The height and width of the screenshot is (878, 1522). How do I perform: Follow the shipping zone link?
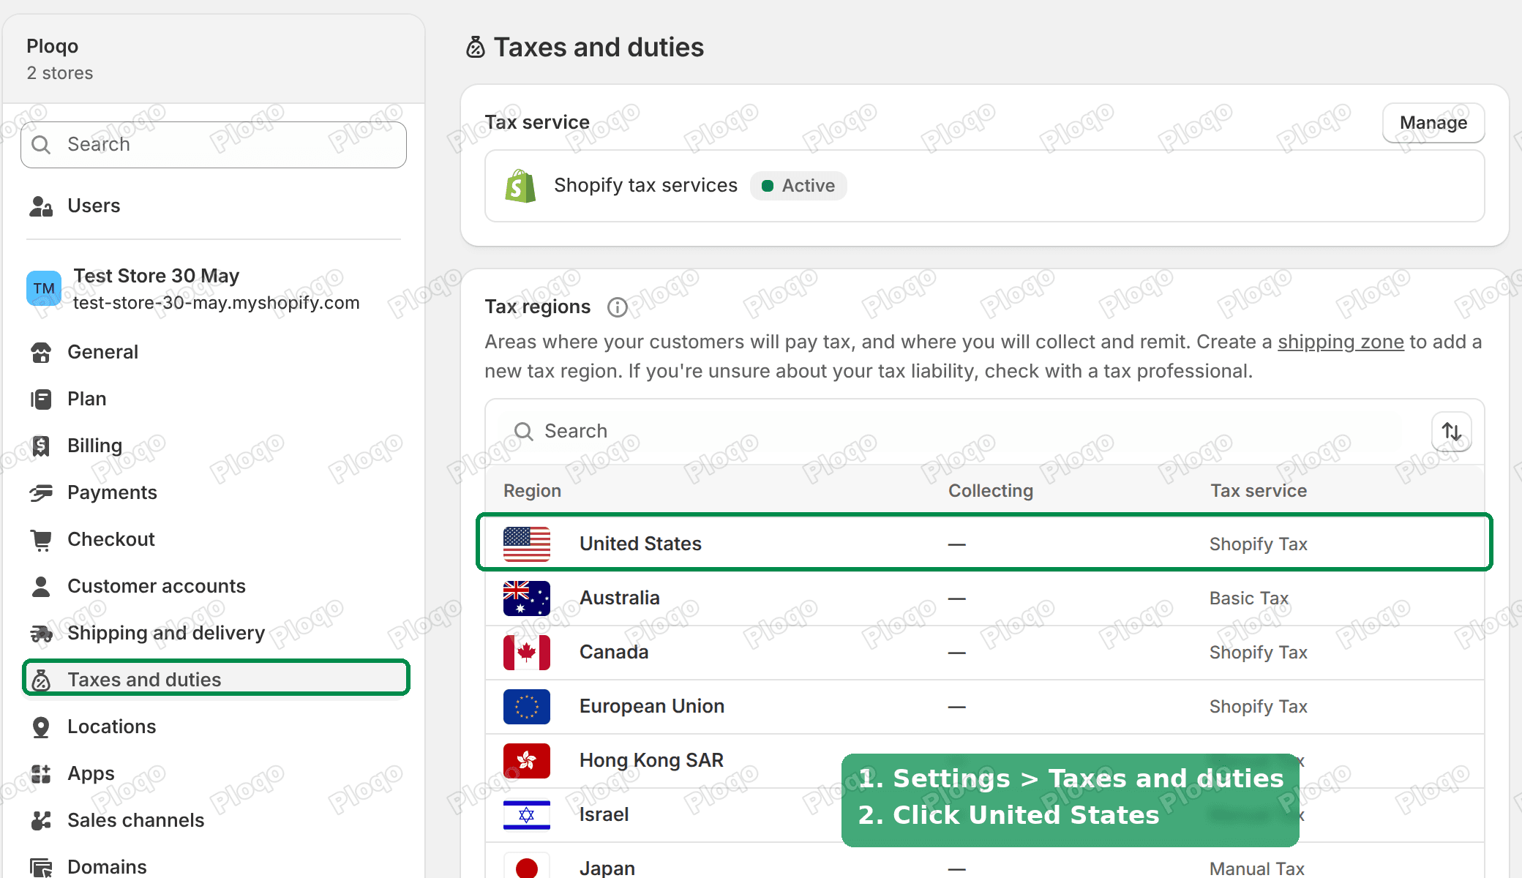pyautogui.click(x=1341, y=342)
